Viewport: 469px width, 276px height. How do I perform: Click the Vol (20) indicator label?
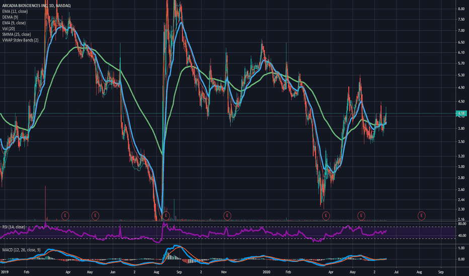9,29
